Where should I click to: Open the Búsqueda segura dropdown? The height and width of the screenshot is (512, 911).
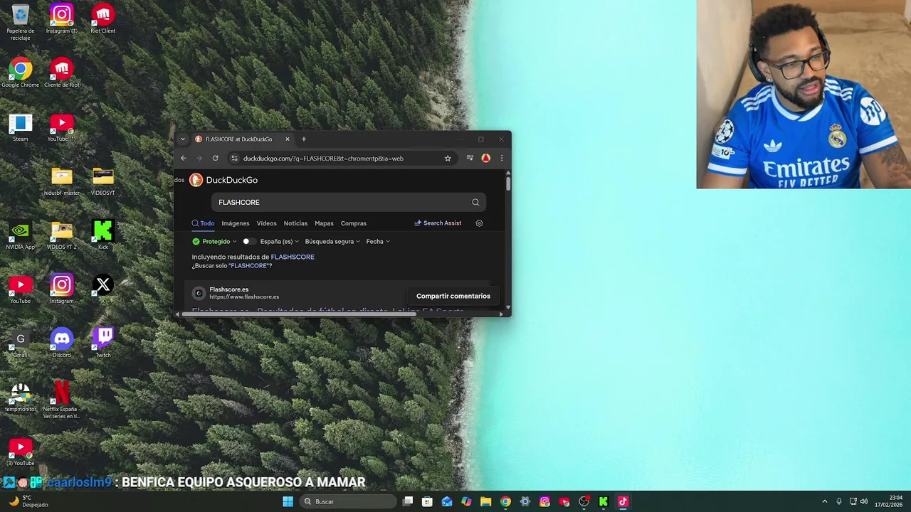click(x=332, y=242)
